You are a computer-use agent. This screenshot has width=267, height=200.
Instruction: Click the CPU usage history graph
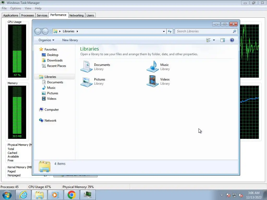click(x=250, y=51)
